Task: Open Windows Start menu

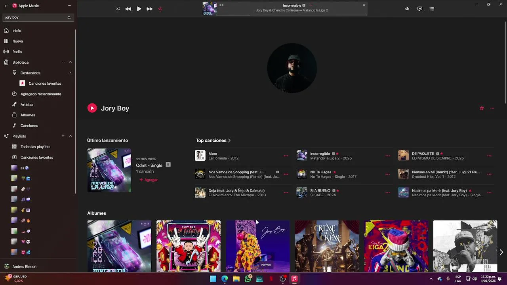Action: (213, 279)
